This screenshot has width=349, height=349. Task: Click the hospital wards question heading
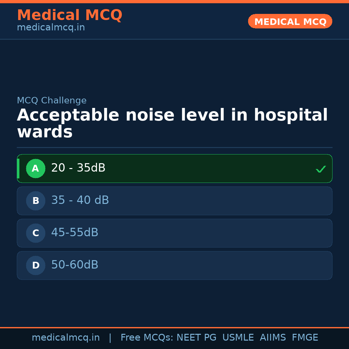tap(172, 124)
